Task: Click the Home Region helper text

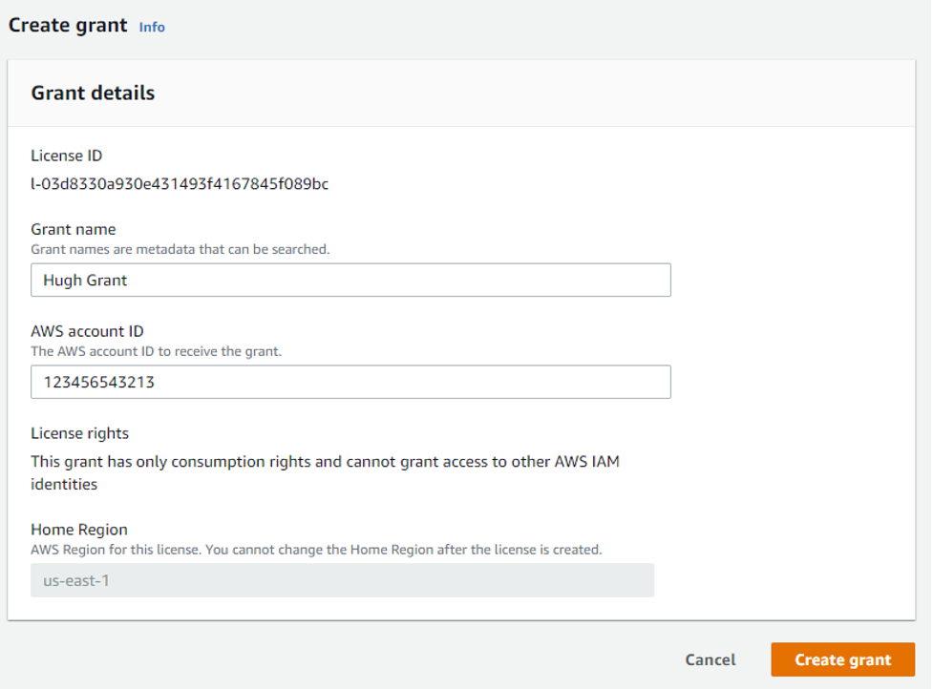Action: click(x=315, y=550)
